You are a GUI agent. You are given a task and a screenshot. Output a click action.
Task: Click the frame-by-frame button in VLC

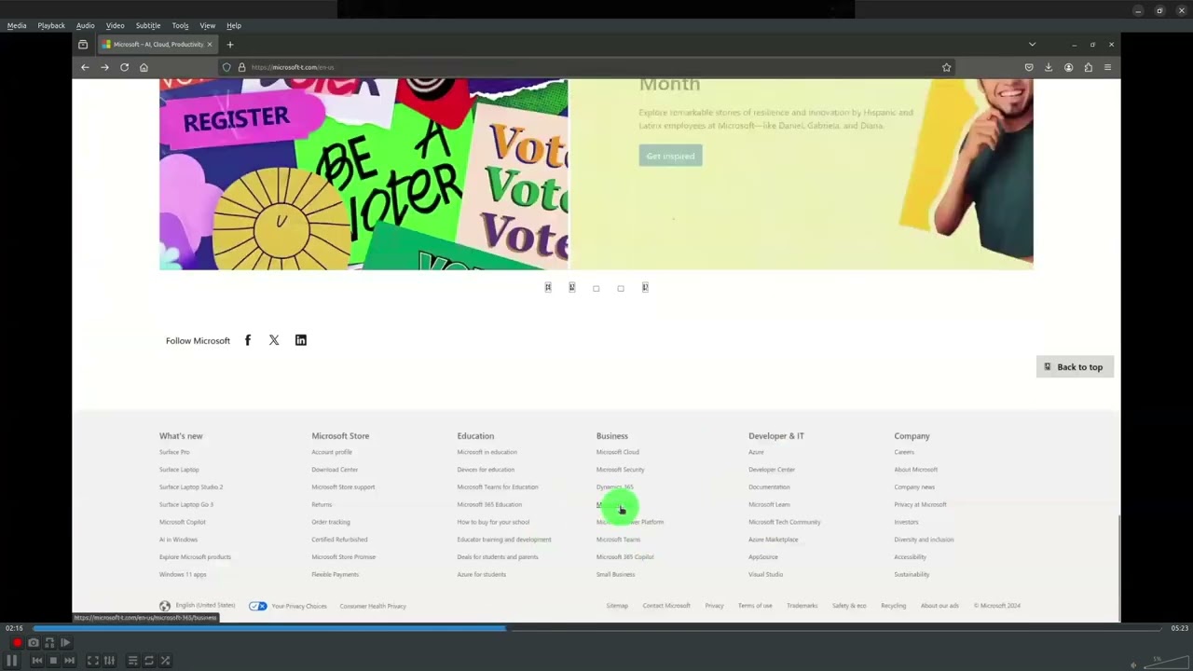(x=65, y=642)
